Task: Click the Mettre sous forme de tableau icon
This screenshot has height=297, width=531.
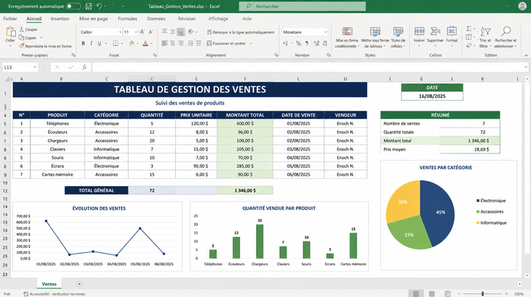Action: (375, 32)
